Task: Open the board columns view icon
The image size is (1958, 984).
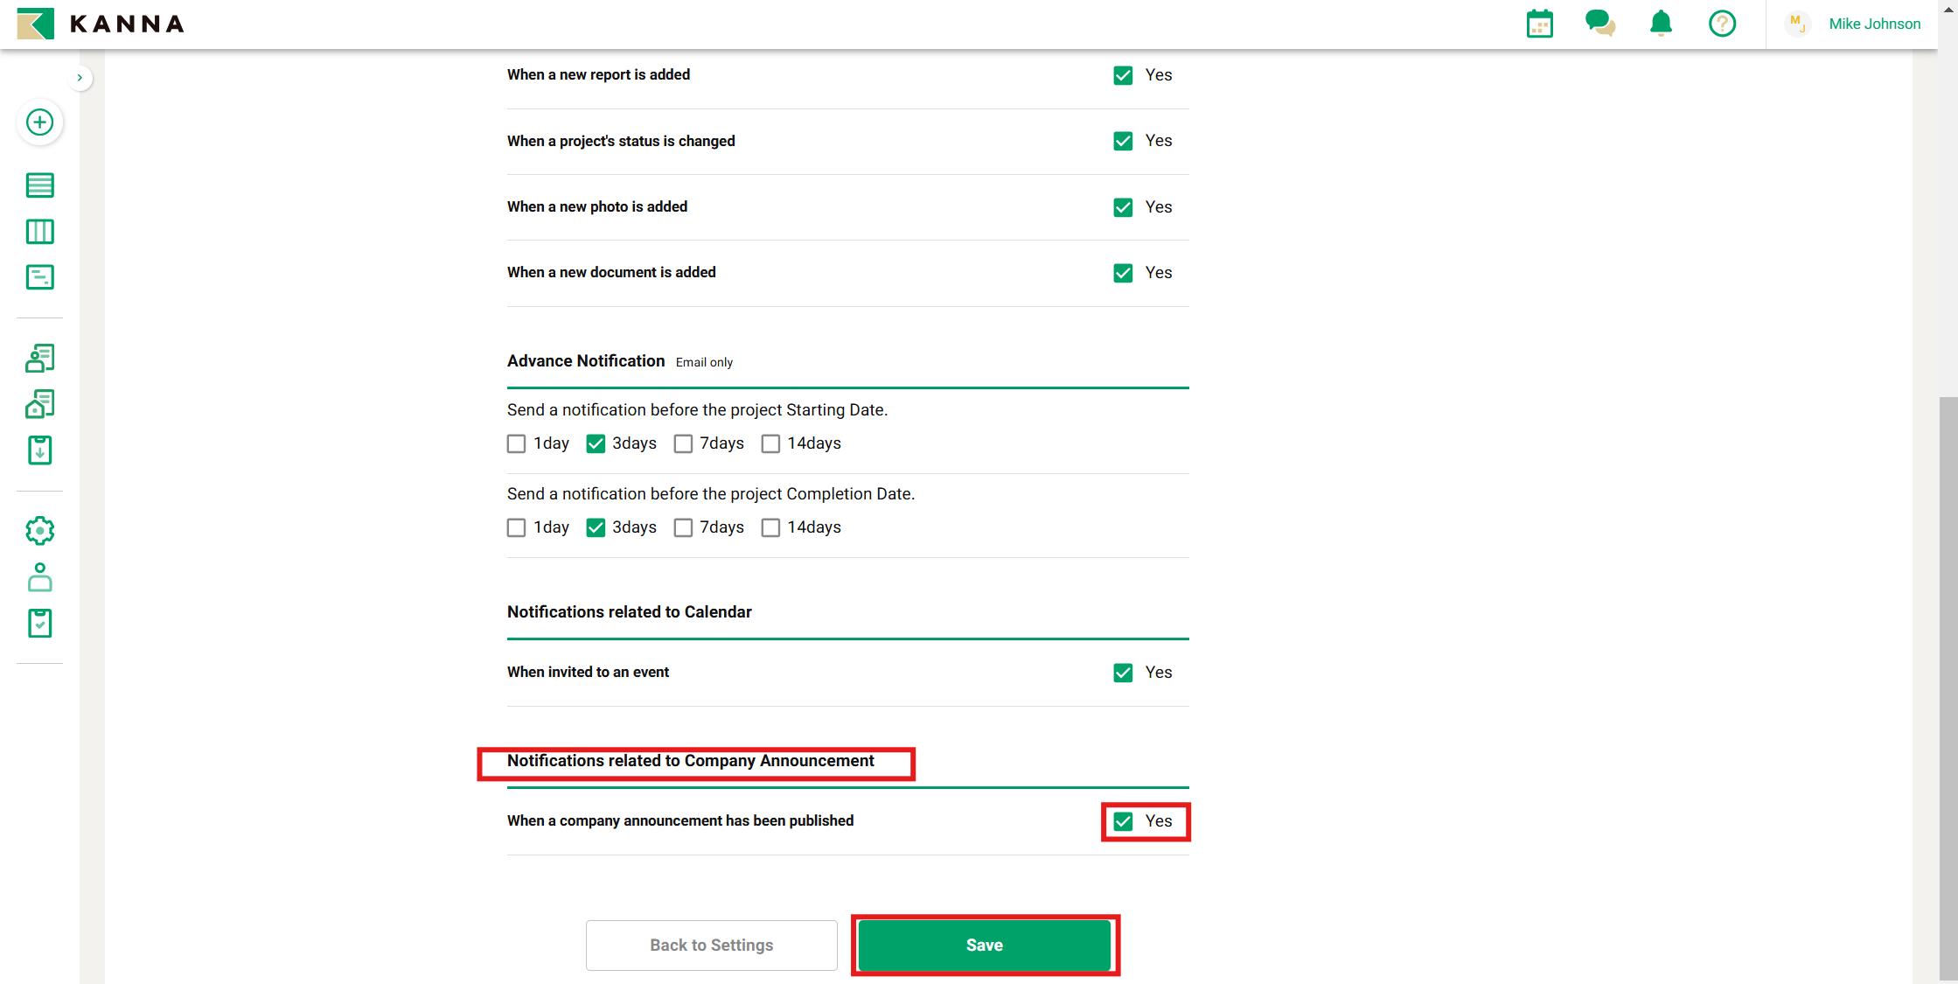Action: coord(39,232)
